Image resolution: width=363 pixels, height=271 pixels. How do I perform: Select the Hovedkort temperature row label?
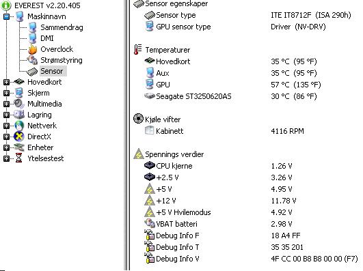(x=173, y=61)
